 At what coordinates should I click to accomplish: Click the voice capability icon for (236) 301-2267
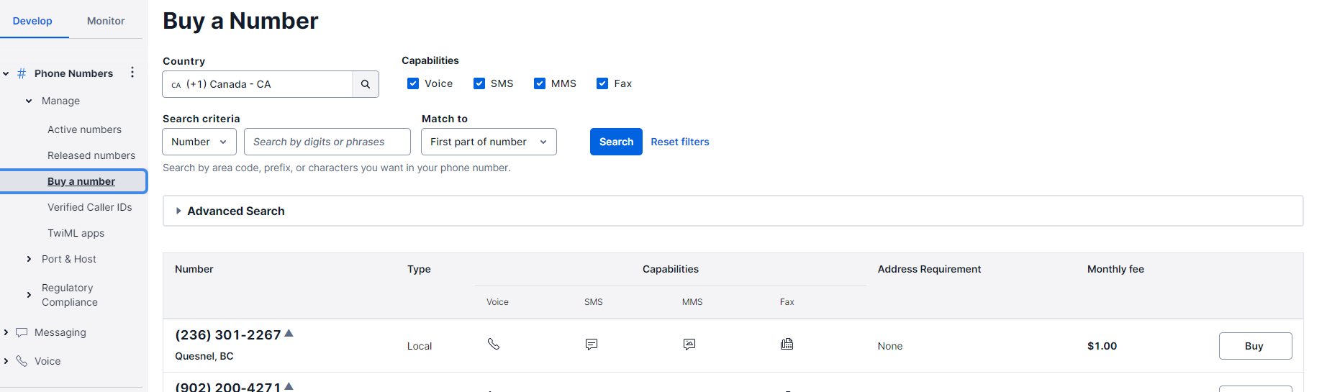click(494, 344)
